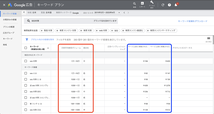Image resolution: width=214 pixels, height=114 pixels.
Task: Toggle the select-all checkbox in header
Action: [26, 48]
